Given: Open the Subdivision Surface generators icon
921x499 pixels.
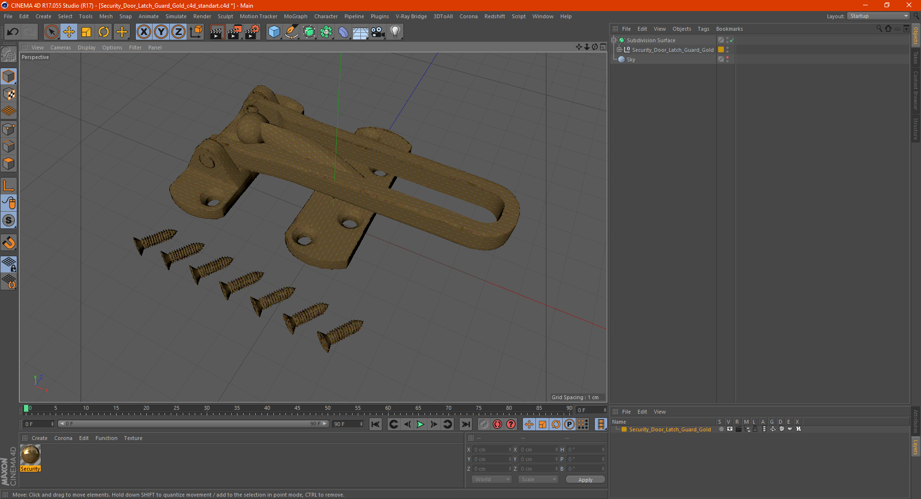Looking at the screenshot, I should (x=309, y=32).
